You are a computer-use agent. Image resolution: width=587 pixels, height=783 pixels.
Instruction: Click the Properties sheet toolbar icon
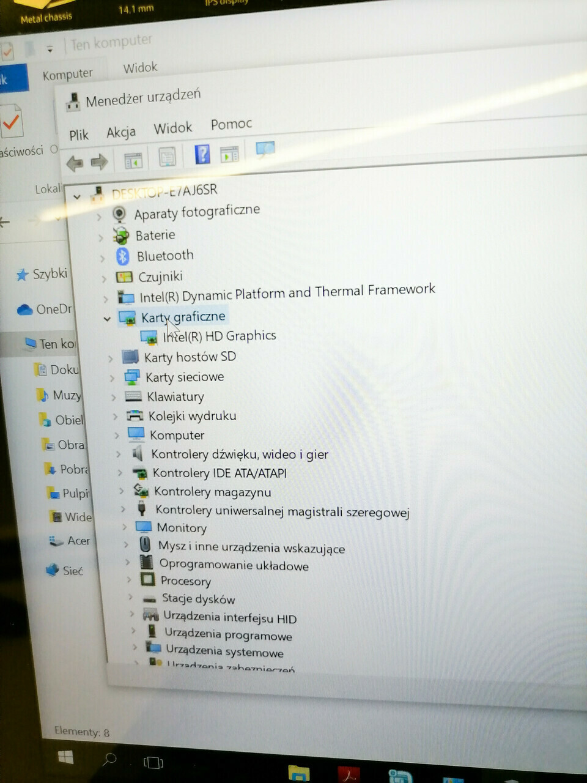pyautogui.click(x=167, y=157)
